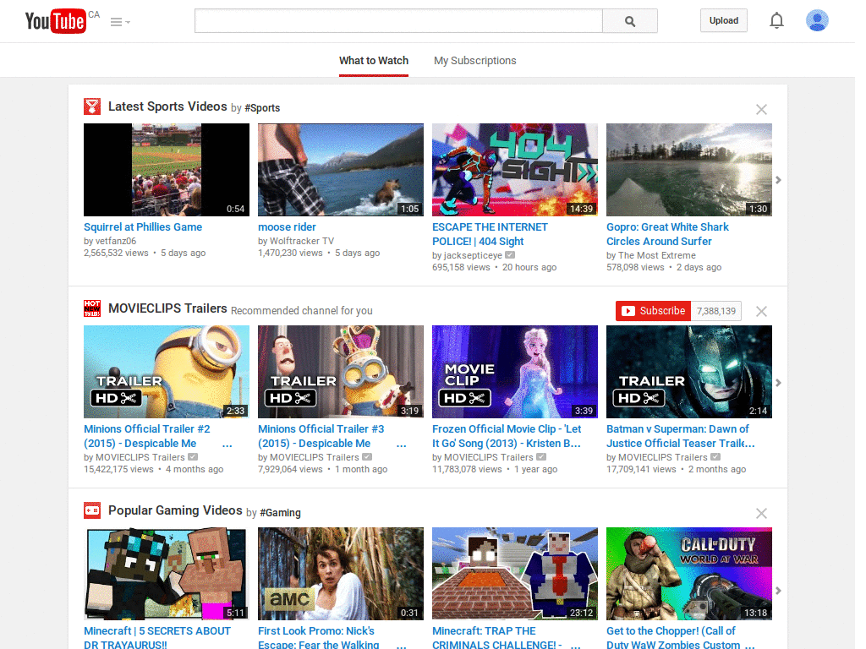This screenshot has width=866, height=649.
Task: Focus the search input field
Action: point(398,21)
